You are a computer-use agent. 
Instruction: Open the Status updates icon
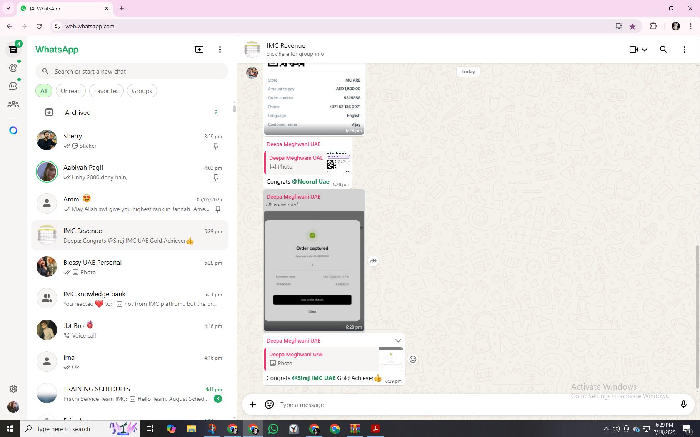[13, 68]
